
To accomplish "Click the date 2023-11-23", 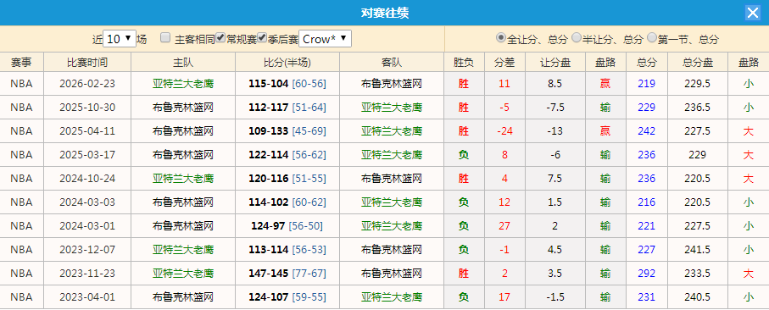I will tap(87, 274).
